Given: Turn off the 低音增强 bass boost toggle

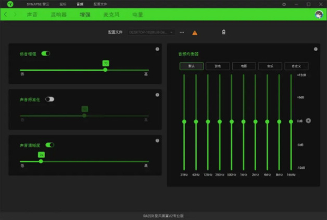Looking at the screenshot, I should point(46,53).
